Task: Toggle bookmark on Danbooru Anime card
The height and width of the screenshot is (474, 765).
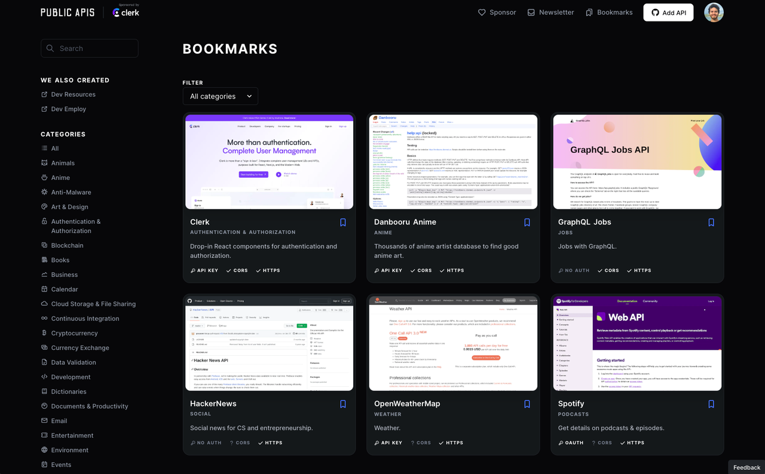Action: pyautogui.click(x=527, y=223)
